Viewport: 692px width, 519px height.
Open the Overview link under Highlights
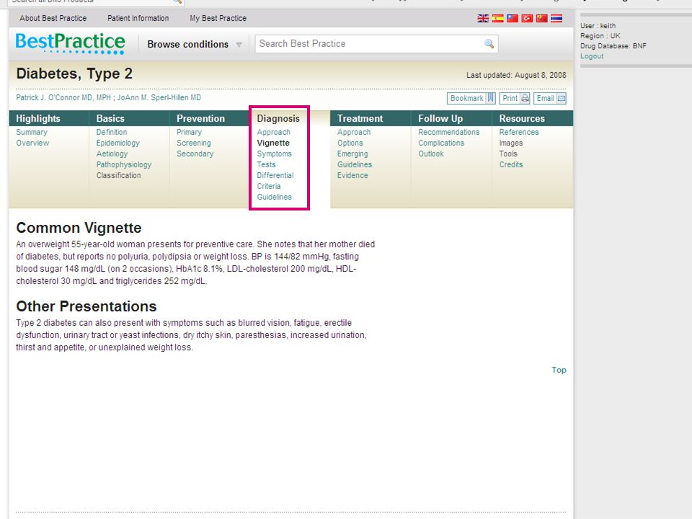click(32, 143)
